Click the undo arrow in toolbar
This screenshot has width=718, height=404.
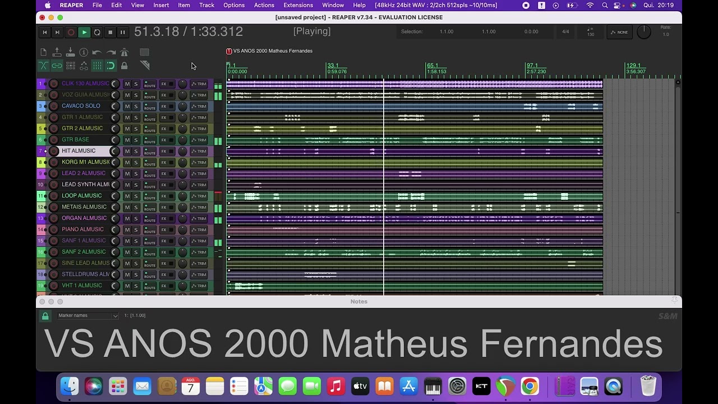[x=97, y=52]
